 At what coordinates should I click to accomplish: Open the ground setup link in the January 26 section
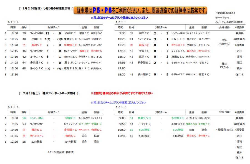coord(119,17)
